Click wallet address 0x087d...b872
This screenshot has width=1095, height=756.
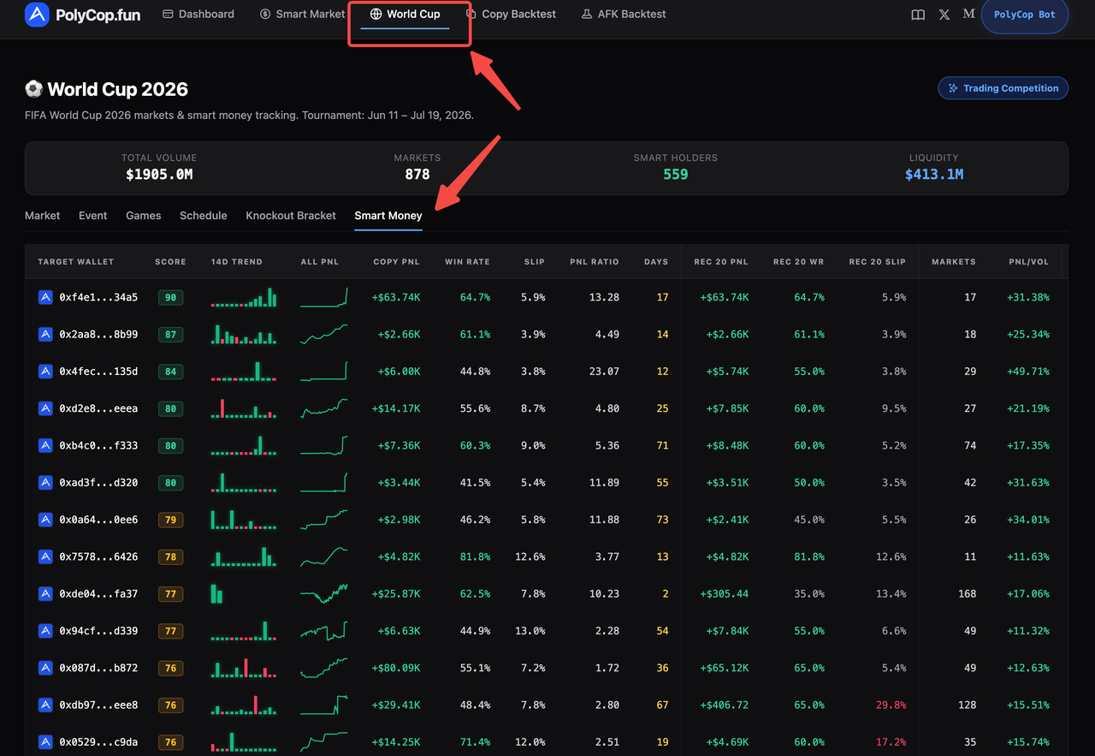tap(98, 668)
